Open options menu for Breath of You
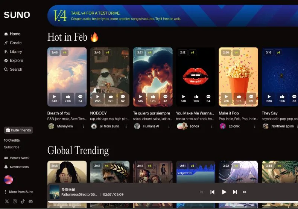Viewport: 298px width, 209px height. click(x=83, y=126)
